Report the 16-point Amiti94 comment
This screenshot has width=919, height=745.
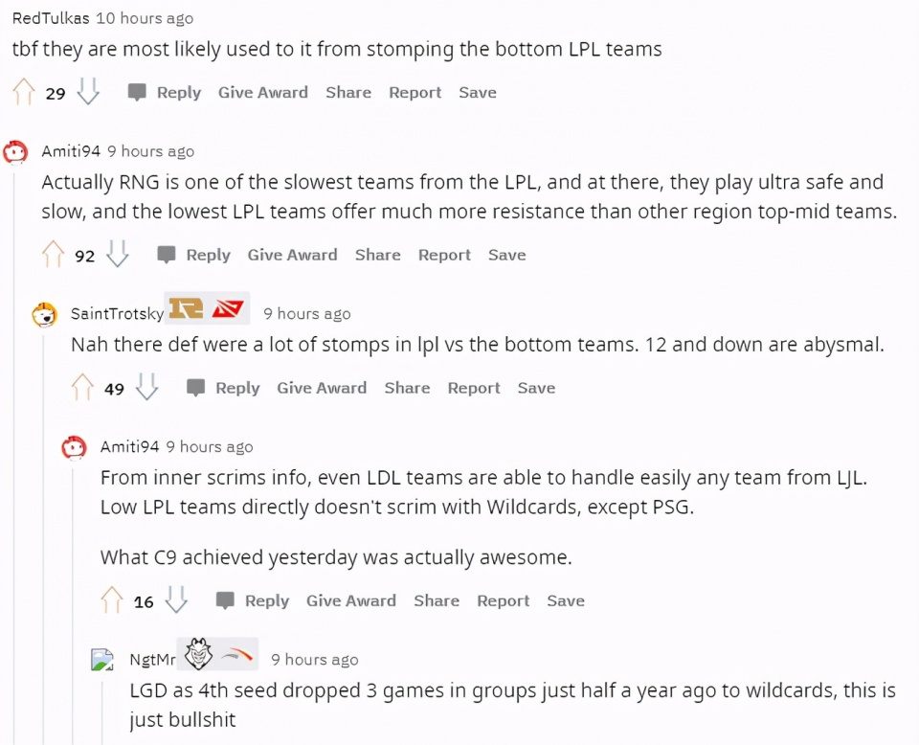pyautogui.click(x=503, y=600)
